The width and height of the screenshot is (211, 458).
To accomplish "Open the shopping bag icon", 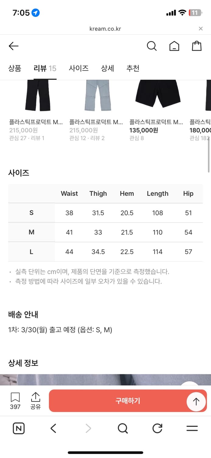I will coord(196,46).
